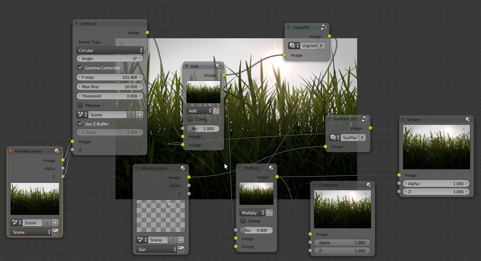Click the thumbnail in Multiply node
Viewport: 481px width, 261px height.
pyautogui.click(x=256, y=194)
